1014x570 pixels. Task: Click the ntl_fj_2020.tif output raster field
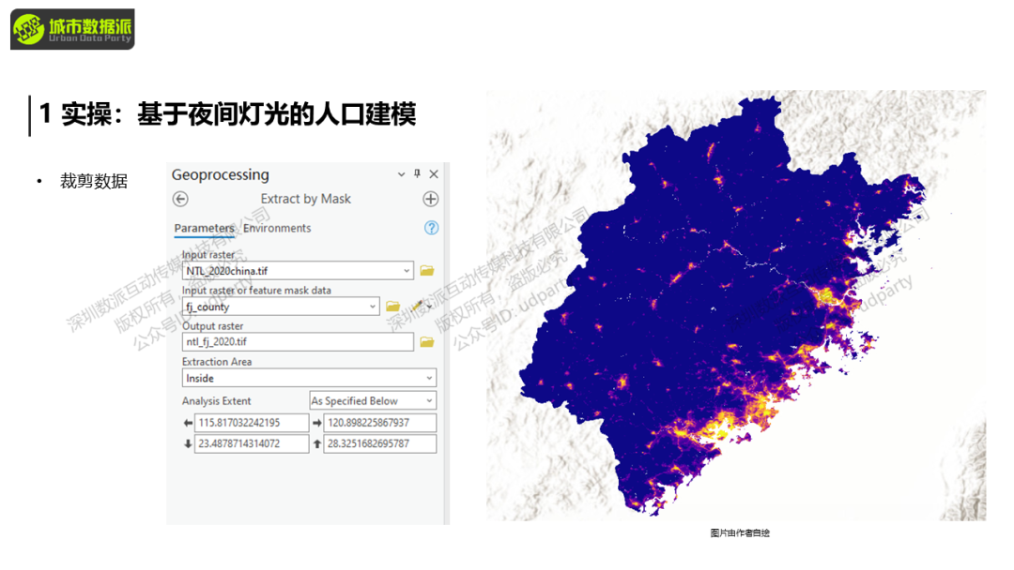pos(299,341)
